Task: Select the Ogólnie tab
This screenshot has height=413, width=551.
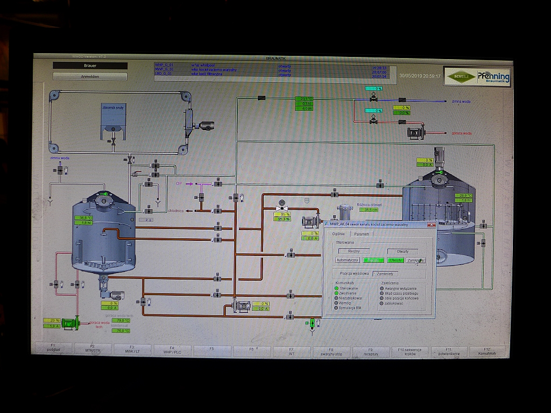Action: click(x=338, y=234)
